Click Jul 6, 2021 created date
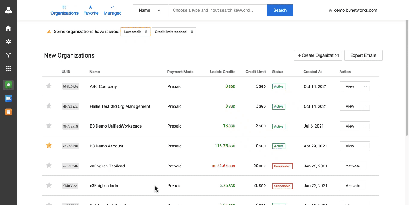The height and width of the screenshot is (205, 409). [x=314, y=126]
